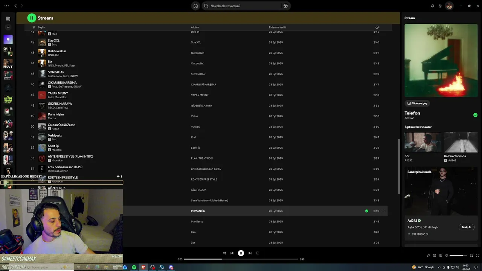Go back with the left arrow

pos(15,6)
